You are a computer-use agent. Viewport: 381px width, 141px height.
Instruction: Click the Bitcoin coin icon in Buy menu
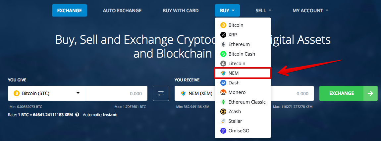[x=223, y=25]
